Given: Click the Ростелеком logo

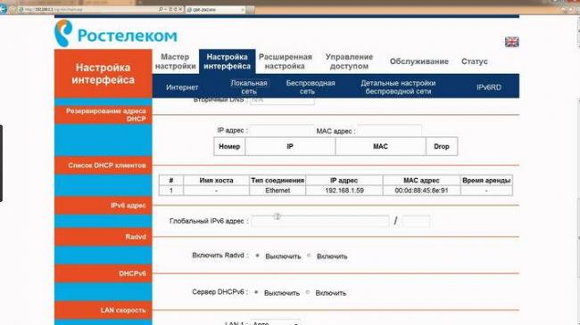Looking at the screenshot, I should tap(116, 34).
